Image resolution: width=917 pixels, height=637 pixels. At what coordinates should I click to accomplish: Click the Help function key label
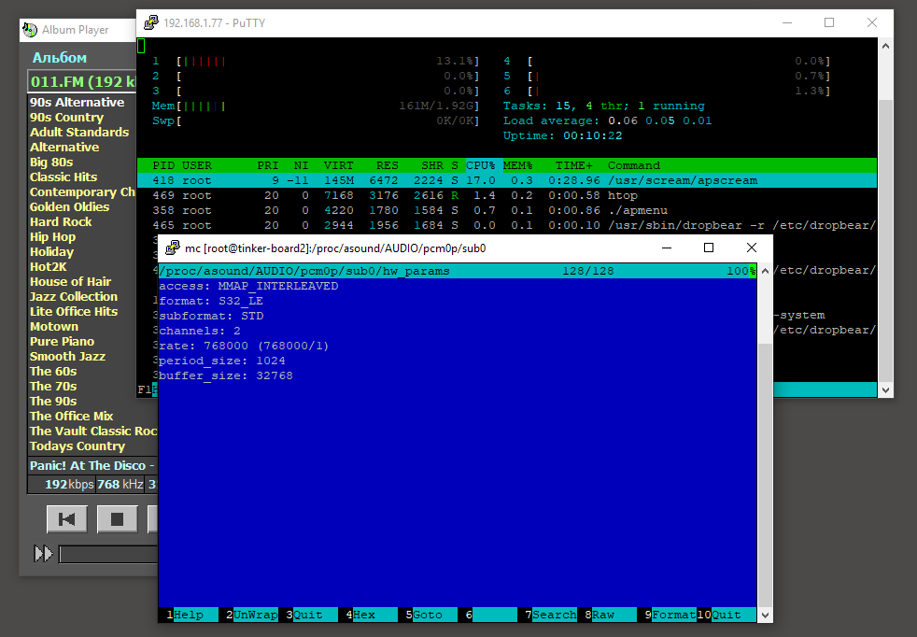point(188,615)
